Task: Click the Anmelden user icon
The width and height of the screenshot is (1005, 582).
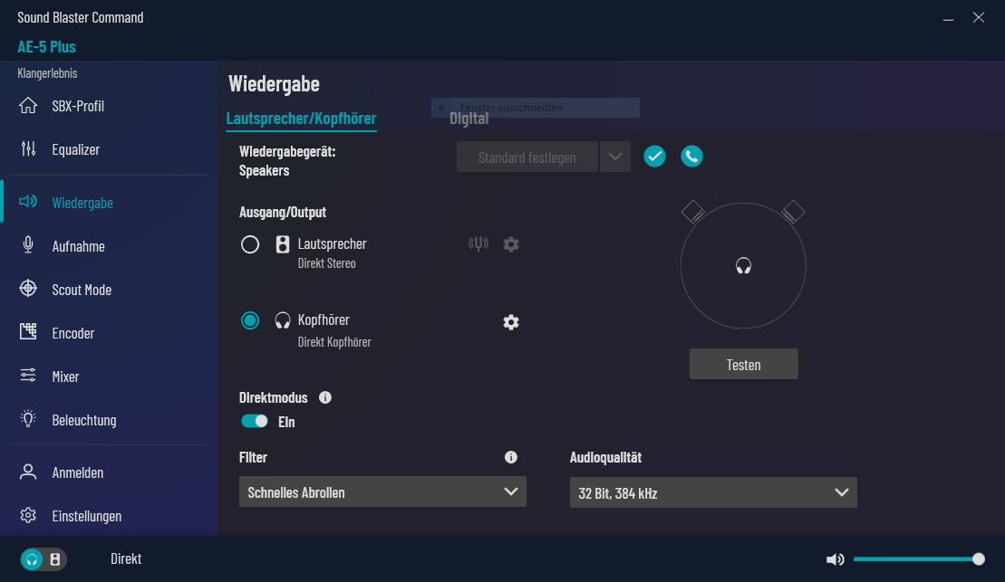Action: [x=28, y=472]
